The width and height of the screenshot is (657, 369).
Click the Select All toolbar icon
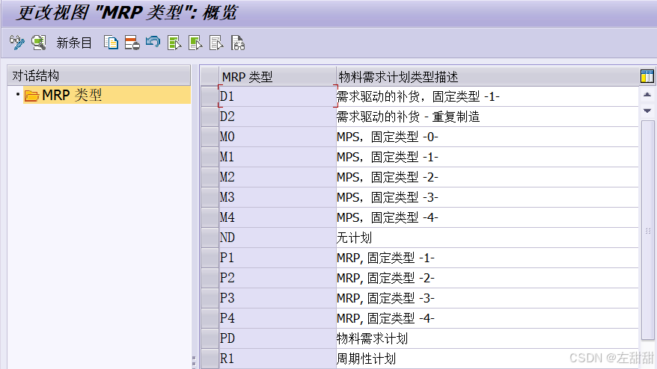pyautogui.click(x=174, y=43)
